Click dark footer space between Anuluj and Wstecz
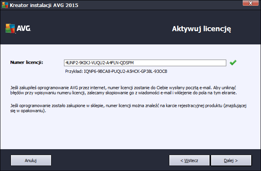This screenshot has width=261, height=171. [110, 160]
